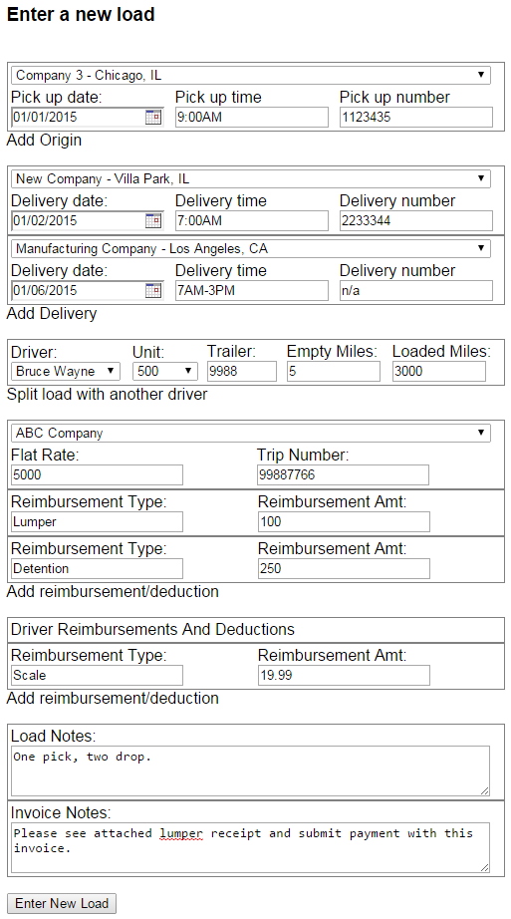Expand the Company 3 - Chicago origin dropdown
Screen dimensions: 511x919
click(x=251, y=75)
